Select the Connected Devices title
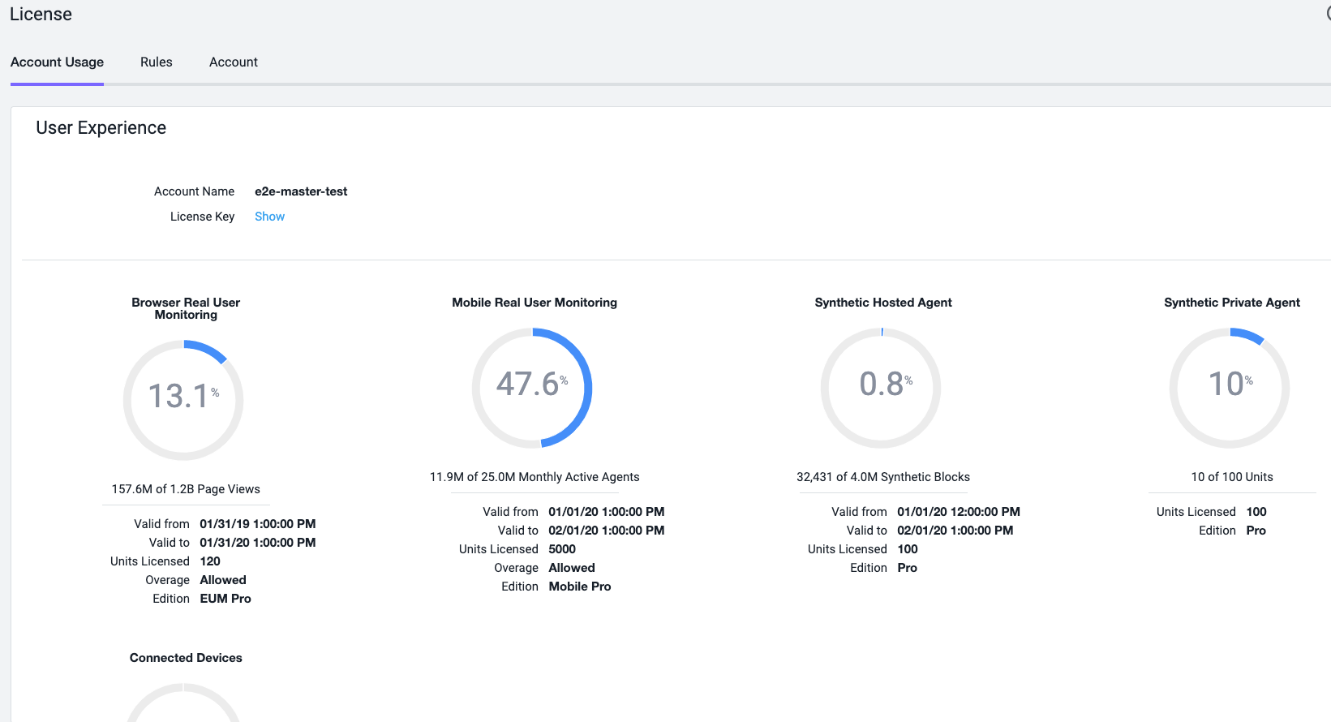 click(x=186, y=658)
